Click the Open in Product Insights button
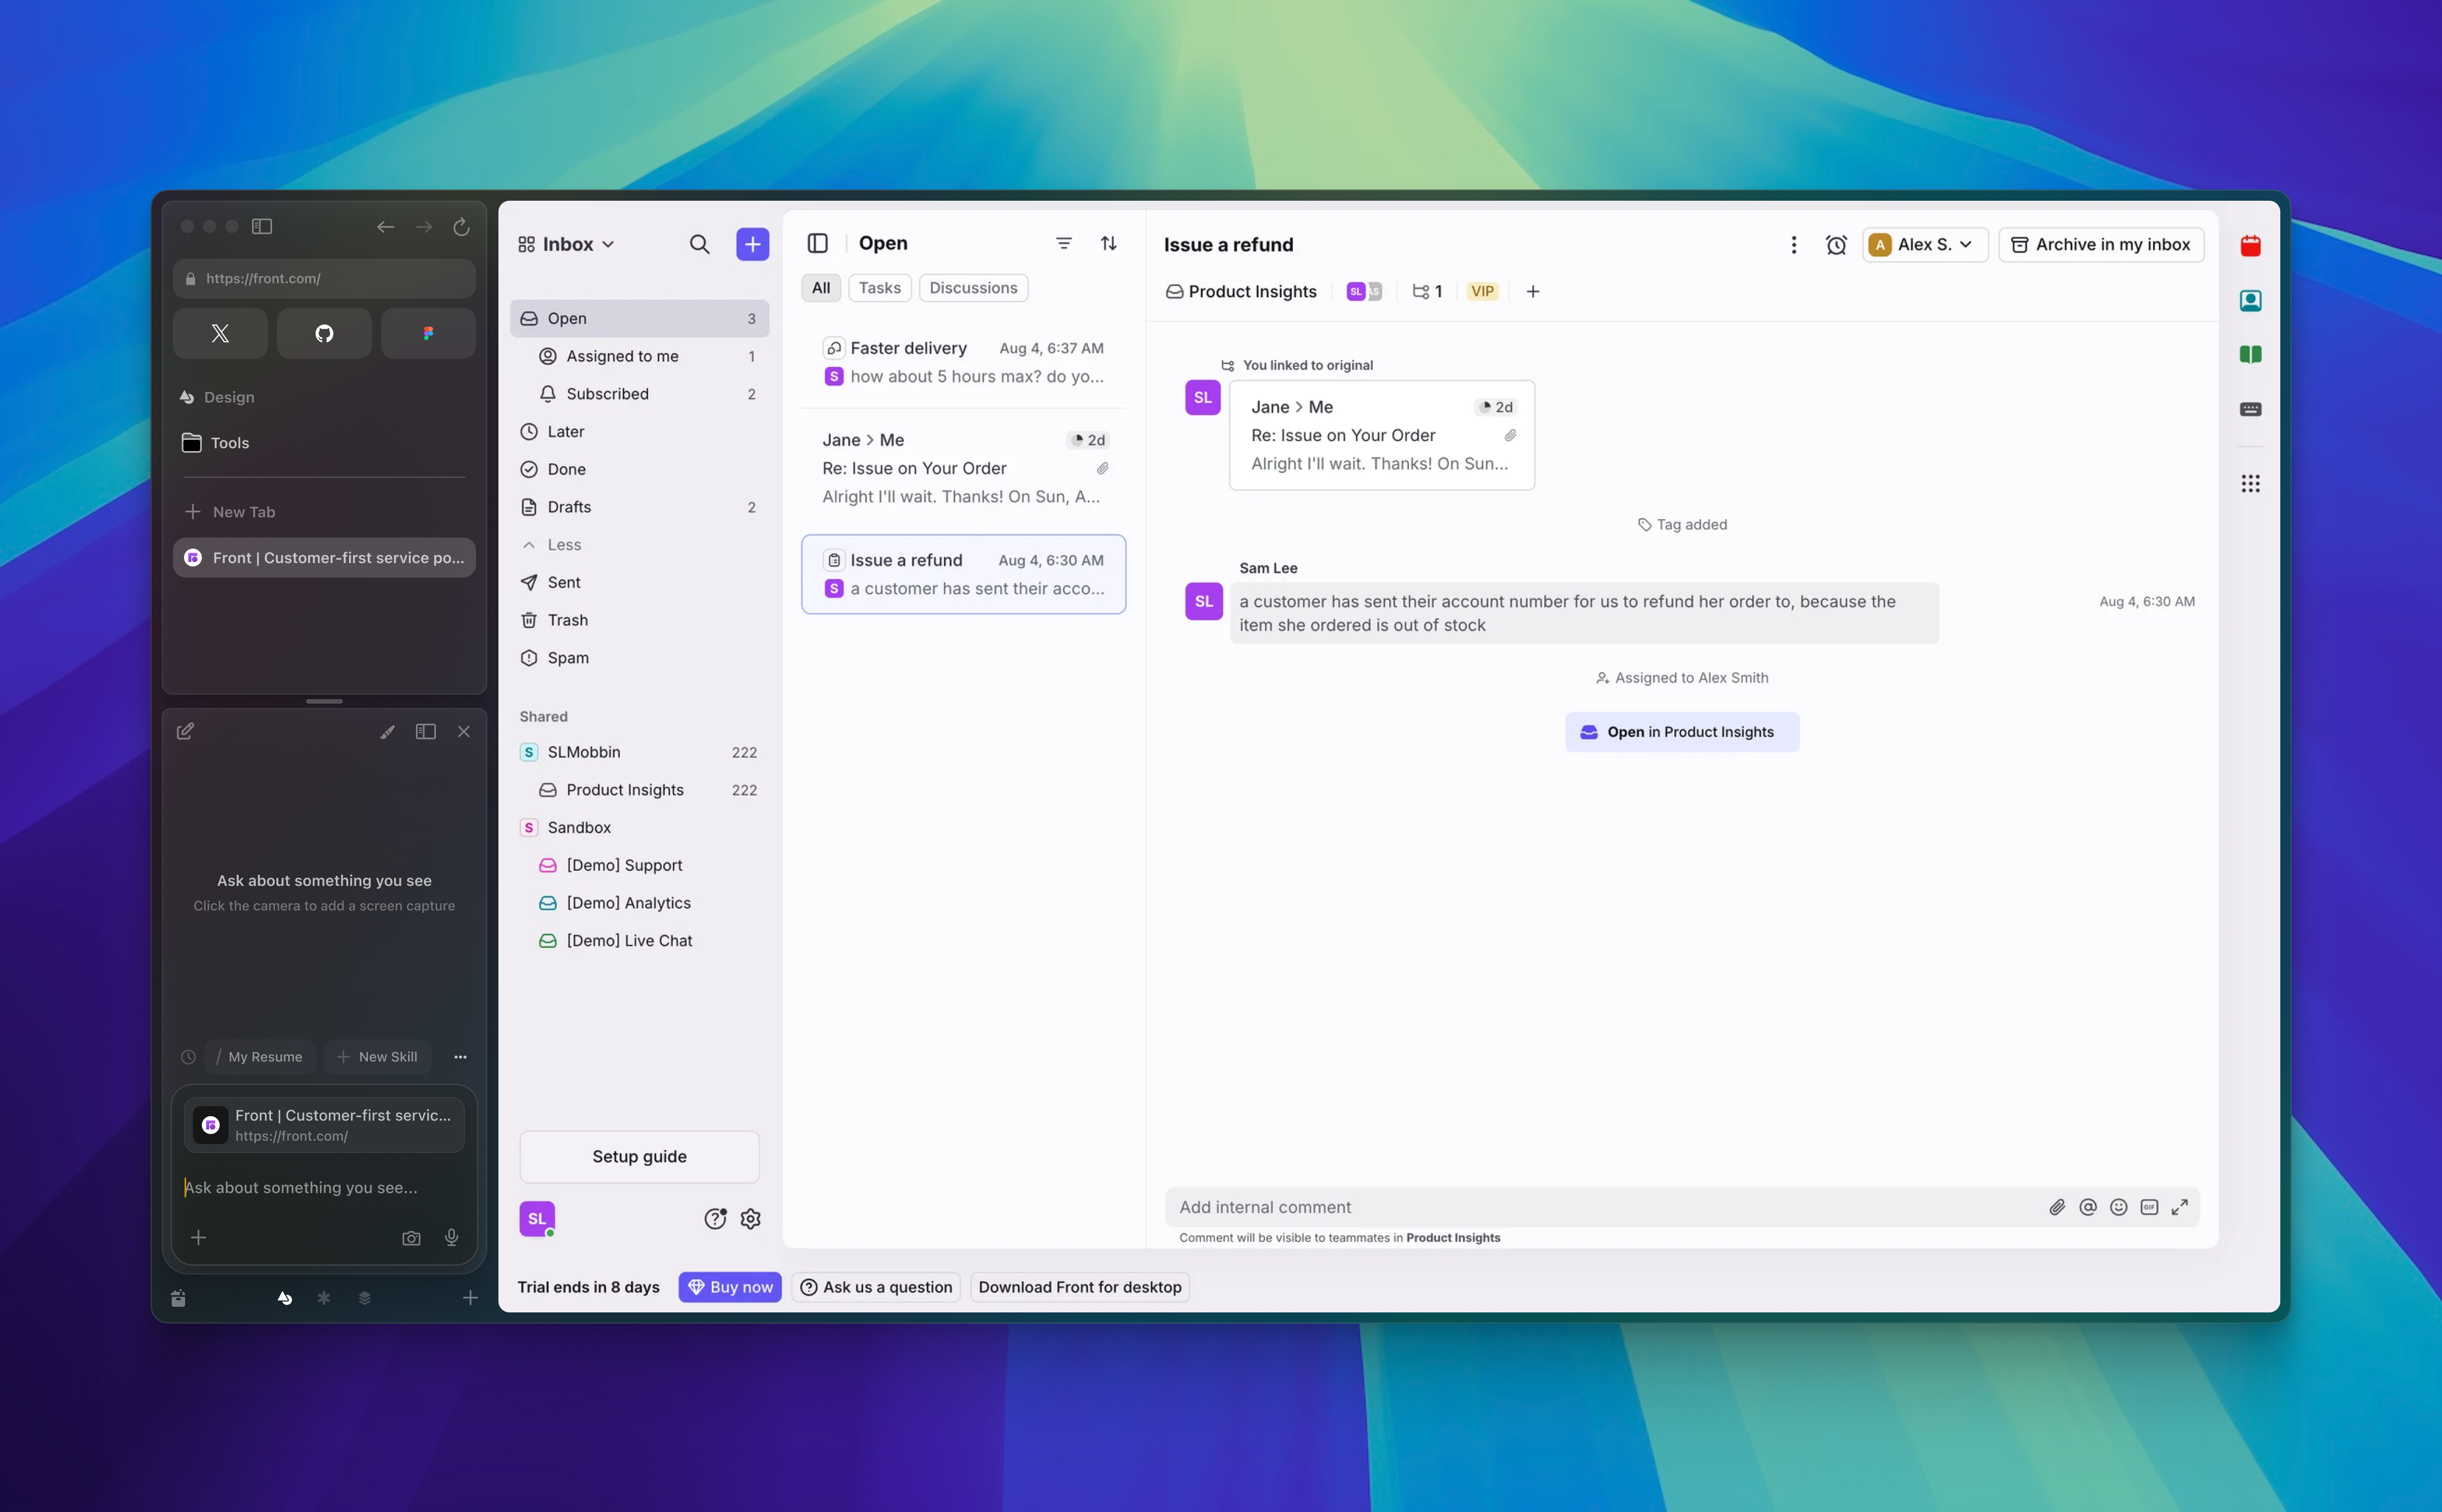 1682,732
